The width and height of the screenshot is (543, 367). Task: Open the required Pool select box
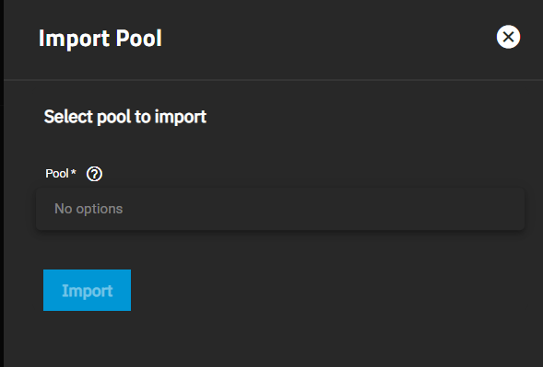point(280,209)
